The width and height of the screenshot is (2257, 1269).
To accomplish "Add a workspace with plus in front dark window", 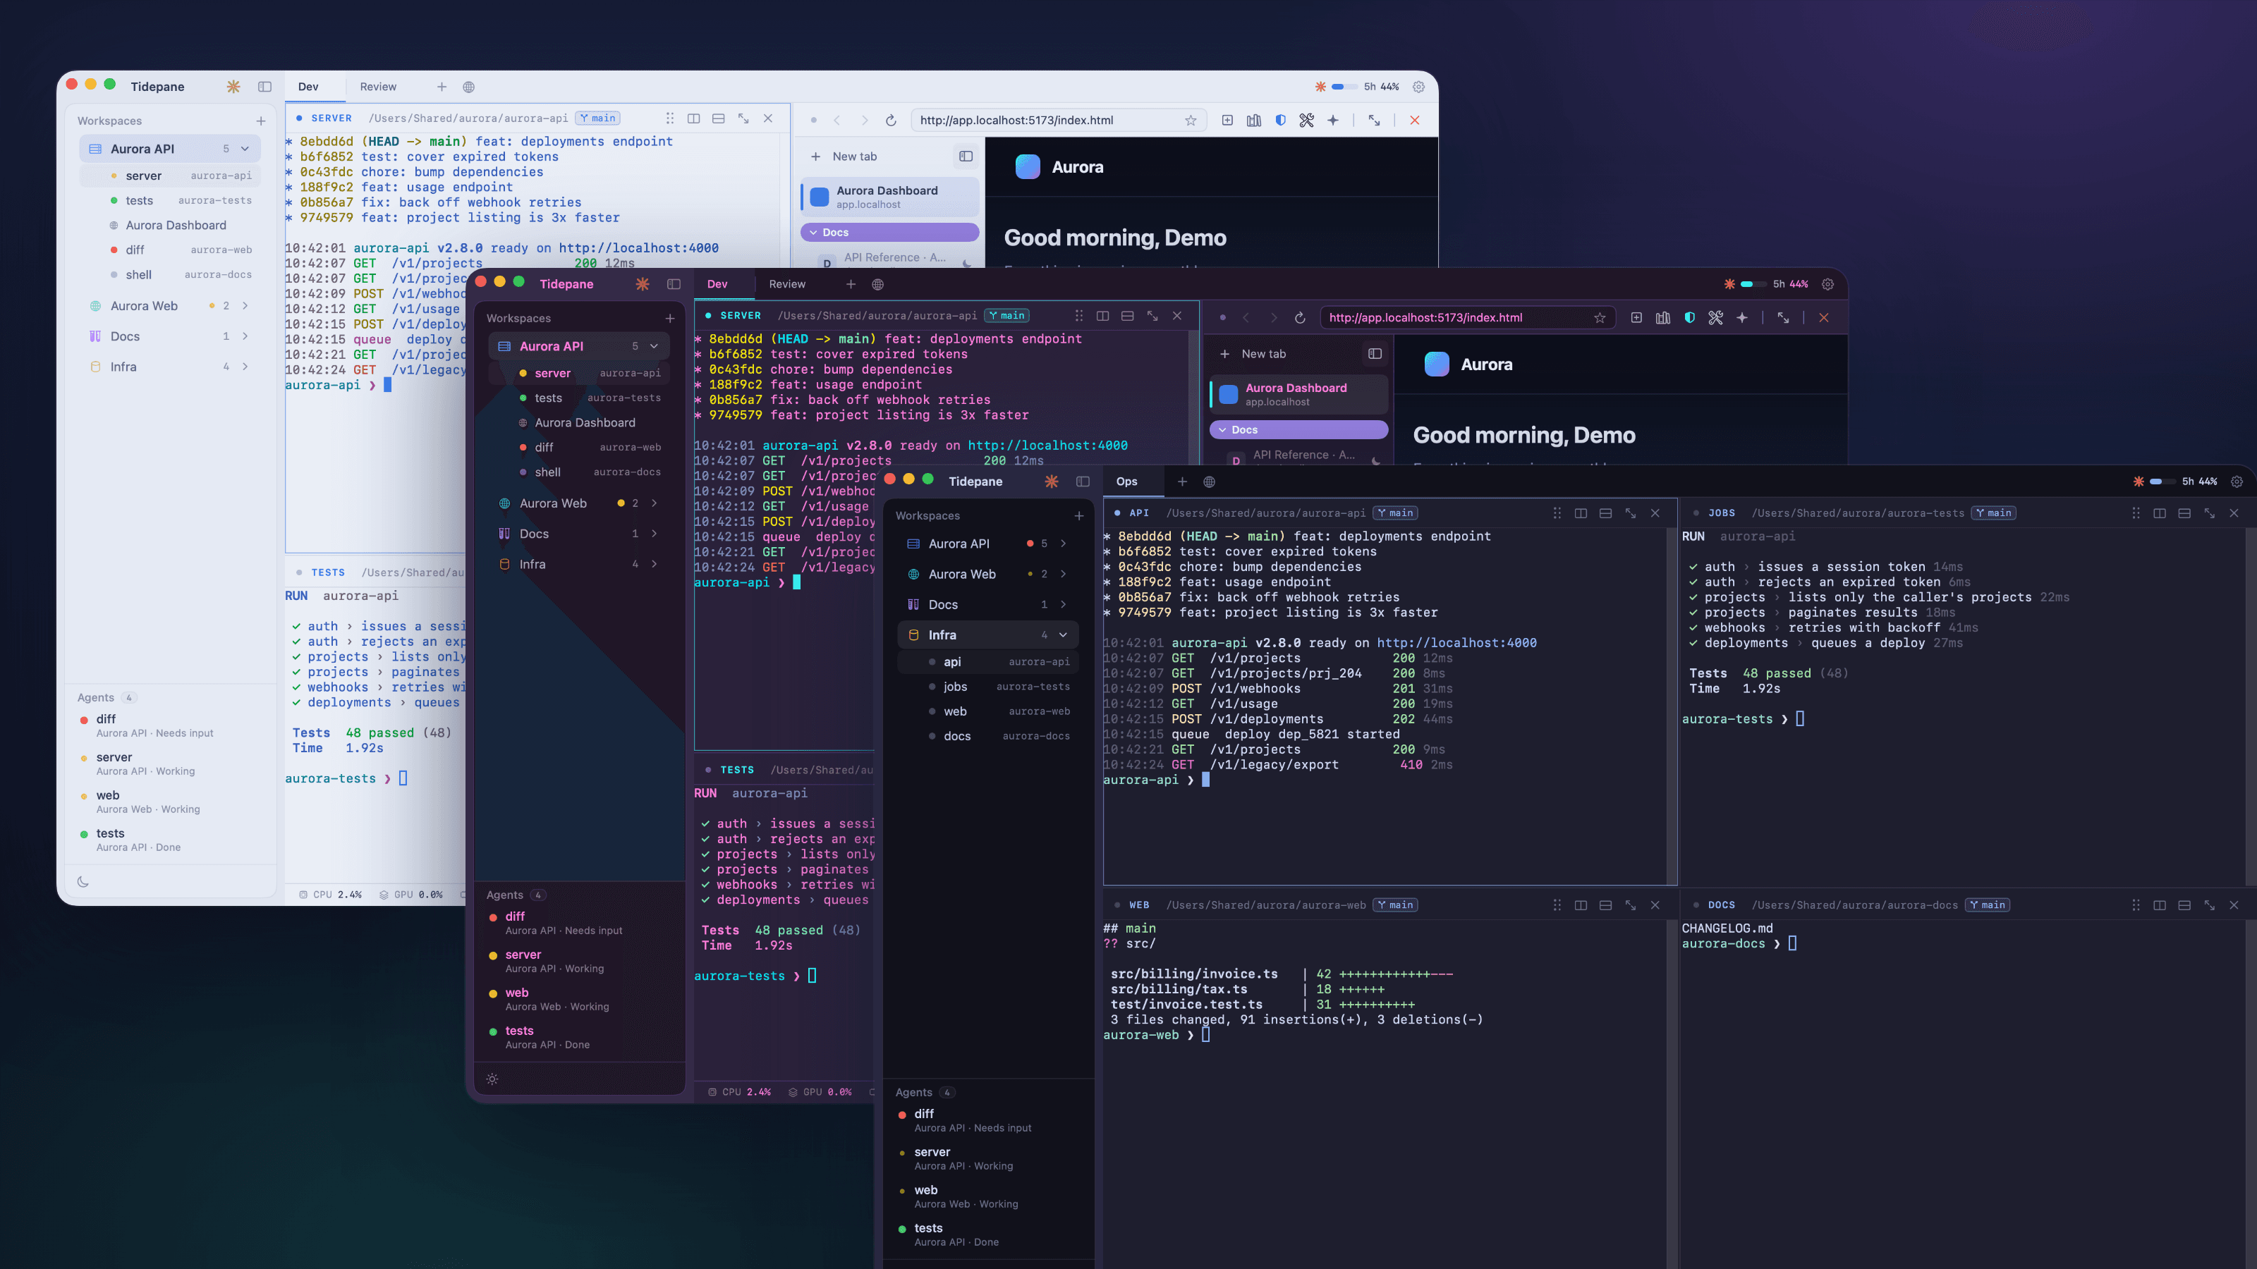I will pos(1079,516).
